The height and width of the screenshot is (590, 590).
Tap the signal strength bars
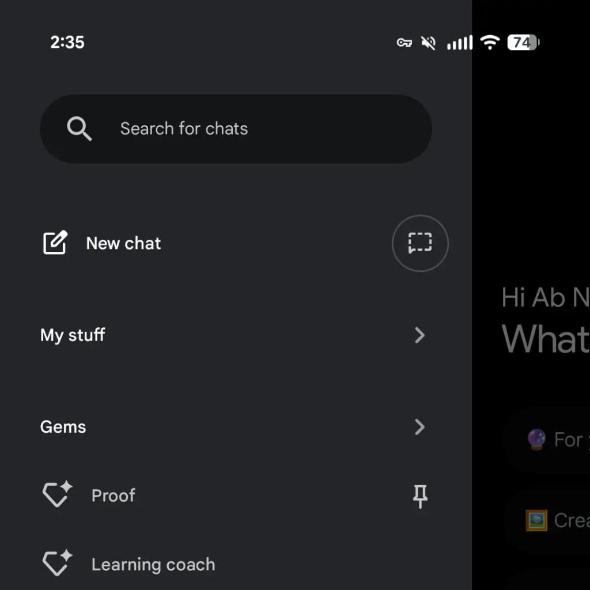click(x=459, y=43)
